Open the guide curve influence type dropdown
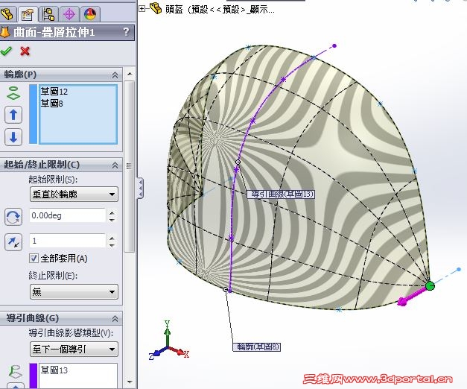The image size is (467, 389). click(x=74, y=349)
